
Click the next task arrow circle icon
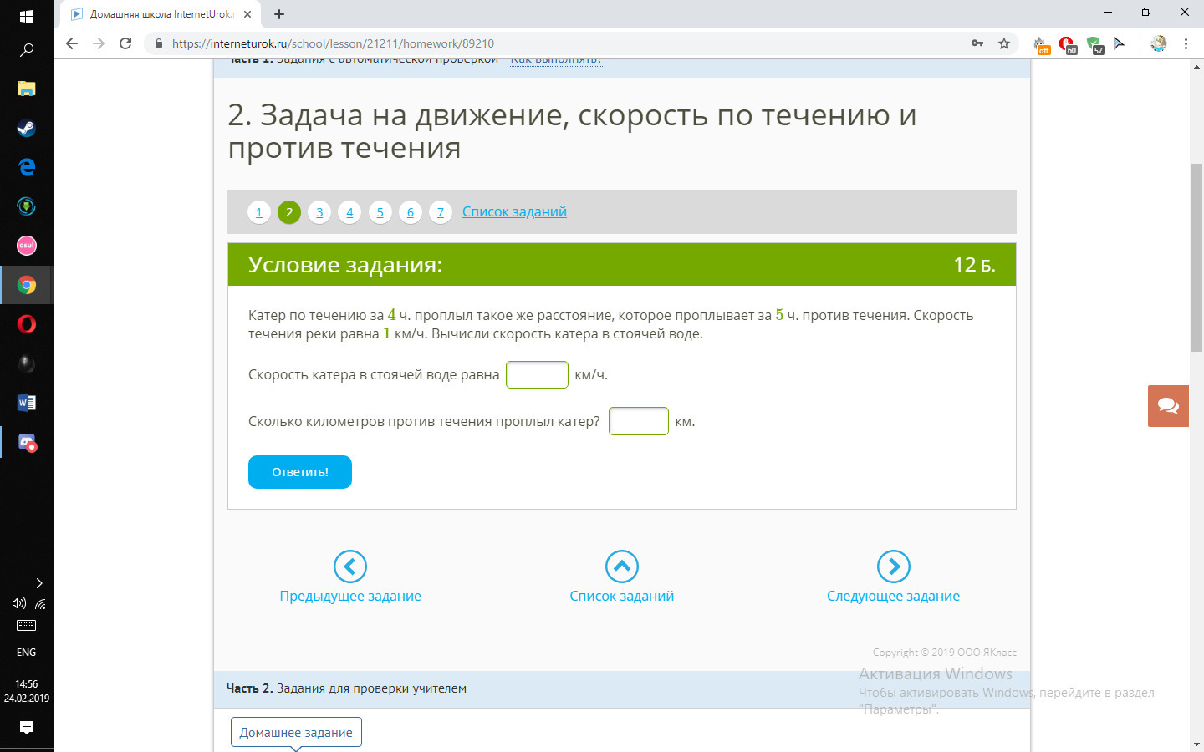(893, 567)
